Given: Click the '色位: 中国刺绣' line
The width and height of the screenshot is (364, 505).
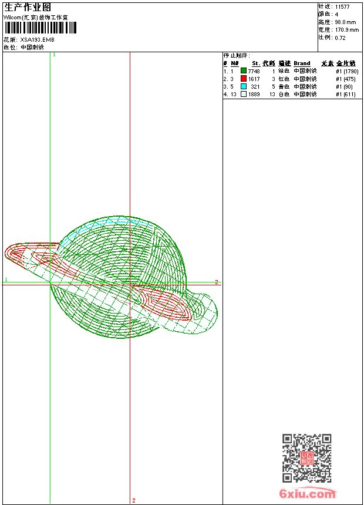Looking at the screenshot, I should [23, 48].
